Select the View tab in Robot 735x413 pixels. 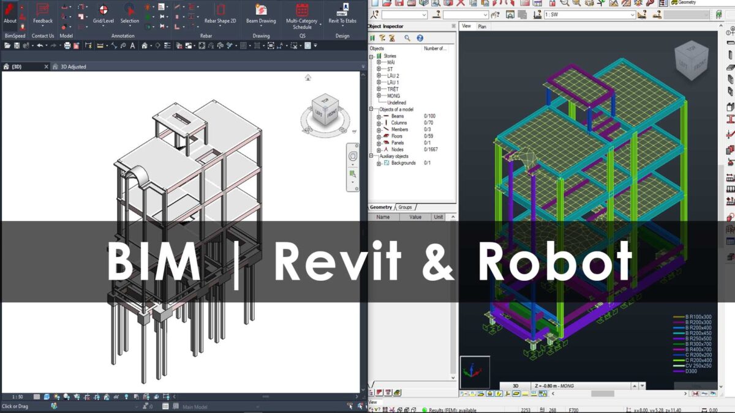tap(467, 26)
